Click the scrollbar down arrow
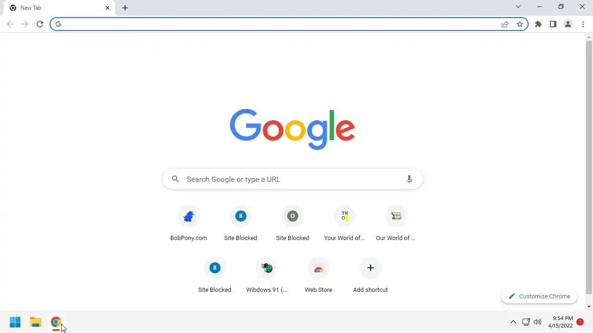Screen dimensions: 593x333 [x=589, y=307]
